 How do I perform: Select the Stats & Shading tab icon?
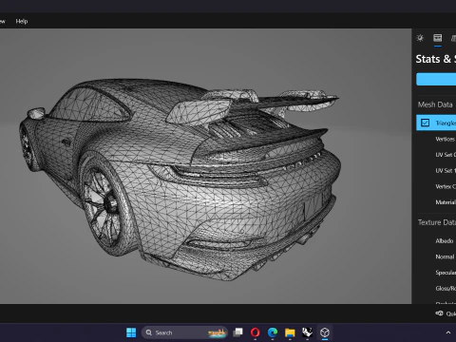click(438, 38)
